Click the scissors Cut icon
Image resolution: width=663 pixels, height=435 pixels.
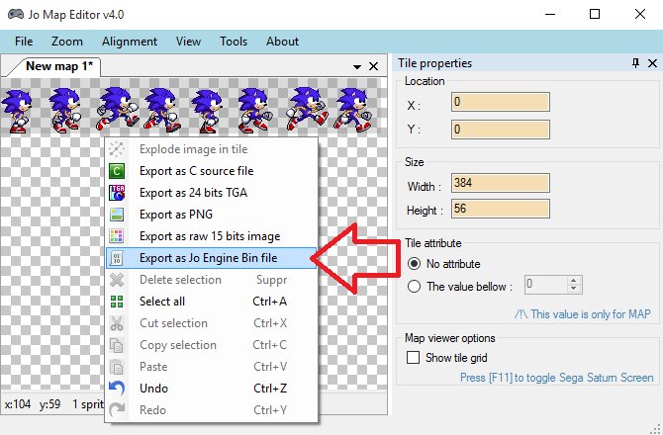tap(117, 323)
